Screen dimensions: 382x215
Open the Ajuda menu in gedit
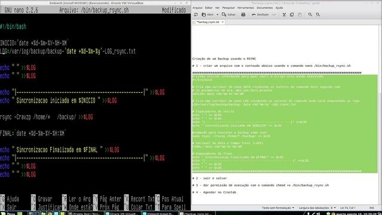pos(279,8)
